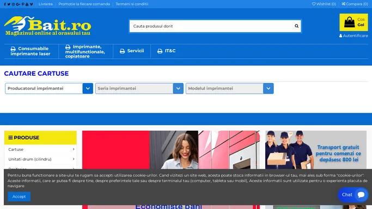Open the Chat widget
Viewport: 372px width, 209px height.
click(x=353, y=195)
